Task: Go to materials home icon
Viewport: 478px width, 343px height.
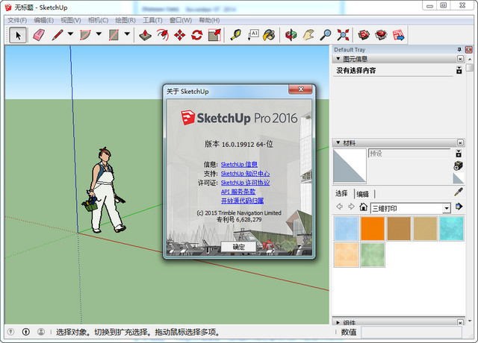Action: tap(362, 207)
